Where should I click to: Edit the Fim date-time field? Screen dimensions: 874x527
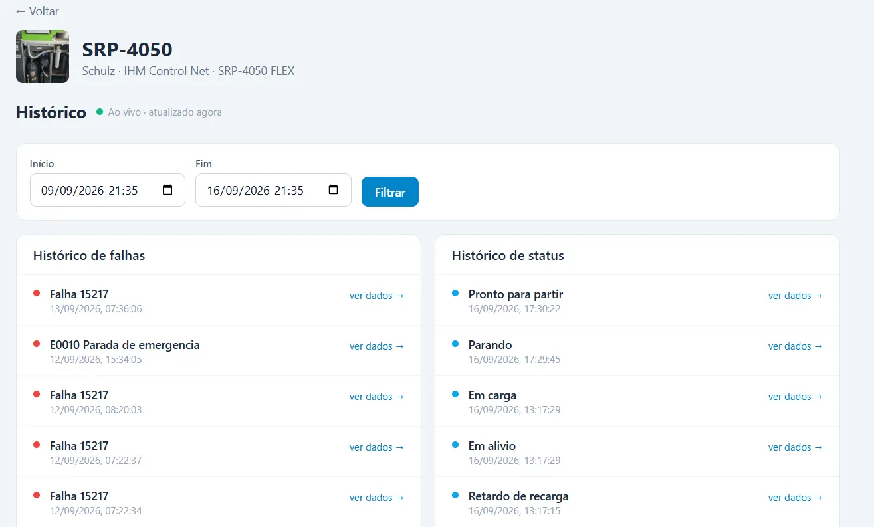coord(273,190)
